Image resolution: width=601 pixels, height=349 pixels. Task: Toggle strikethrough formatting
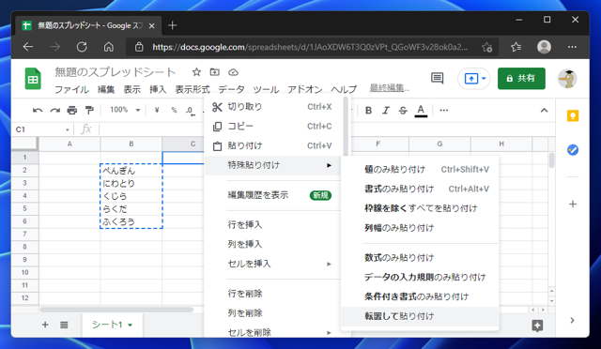pyautogui.click(x=403, y=111)
